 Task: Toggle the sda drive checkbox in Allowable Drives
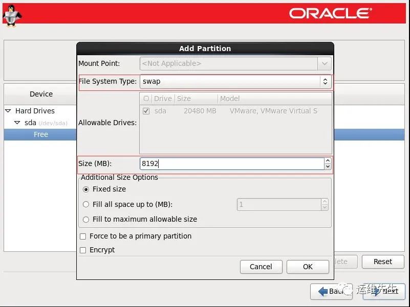pyautogui.click(x=146, y=111)
